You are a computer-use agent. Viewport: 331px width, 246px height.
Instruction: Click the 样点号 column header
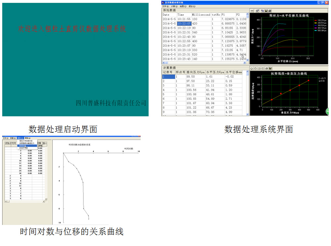click(x=180, y=72)
